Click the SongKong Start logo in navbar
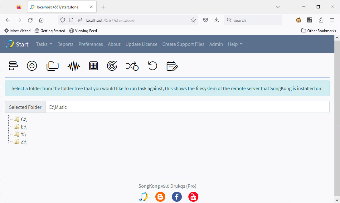Viewport: 340px width, 203px height. tap(17, 44)
